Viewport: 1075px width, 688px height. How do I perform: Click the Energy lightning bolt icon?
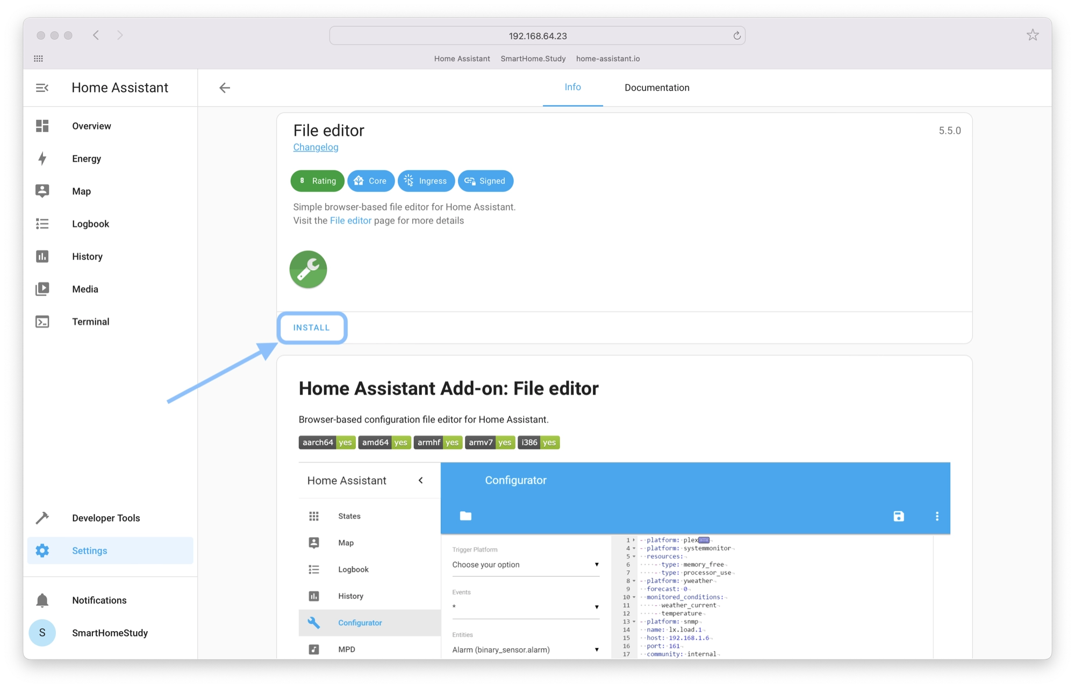(42, 158)
